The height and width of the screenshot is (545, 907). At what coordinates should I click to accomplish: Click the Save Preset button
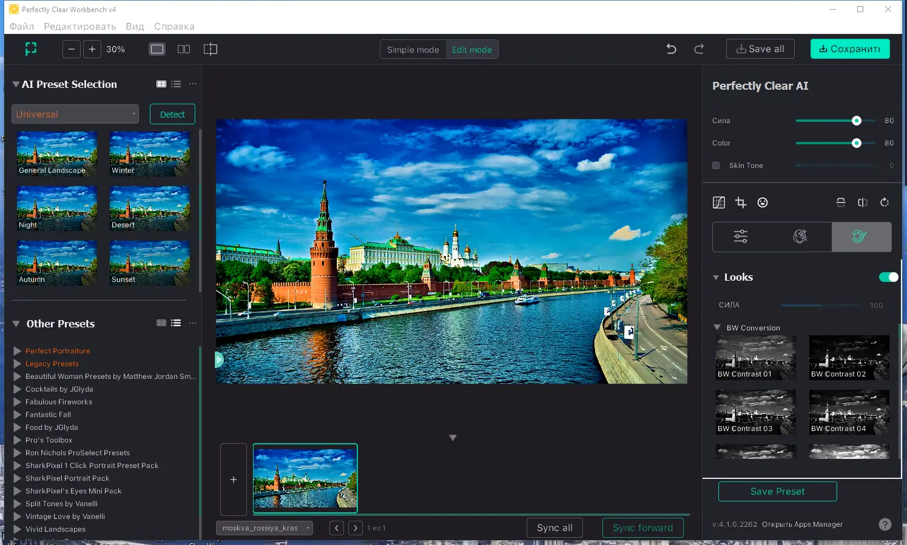(x=777, y=492)
